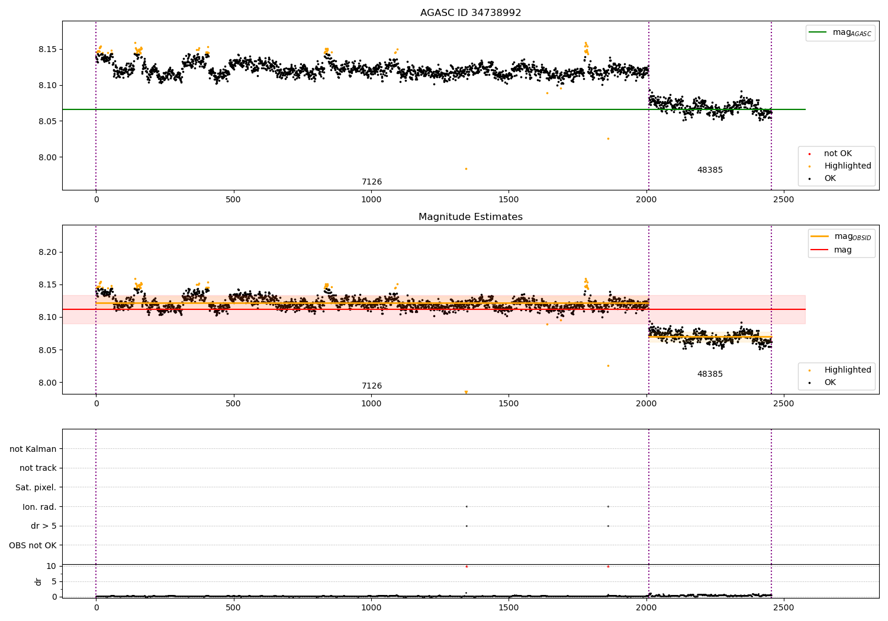Click the 8.20 y-axis tick label
Image resolution: width=888 pixels, height=621 pixels.
point(47,252)
